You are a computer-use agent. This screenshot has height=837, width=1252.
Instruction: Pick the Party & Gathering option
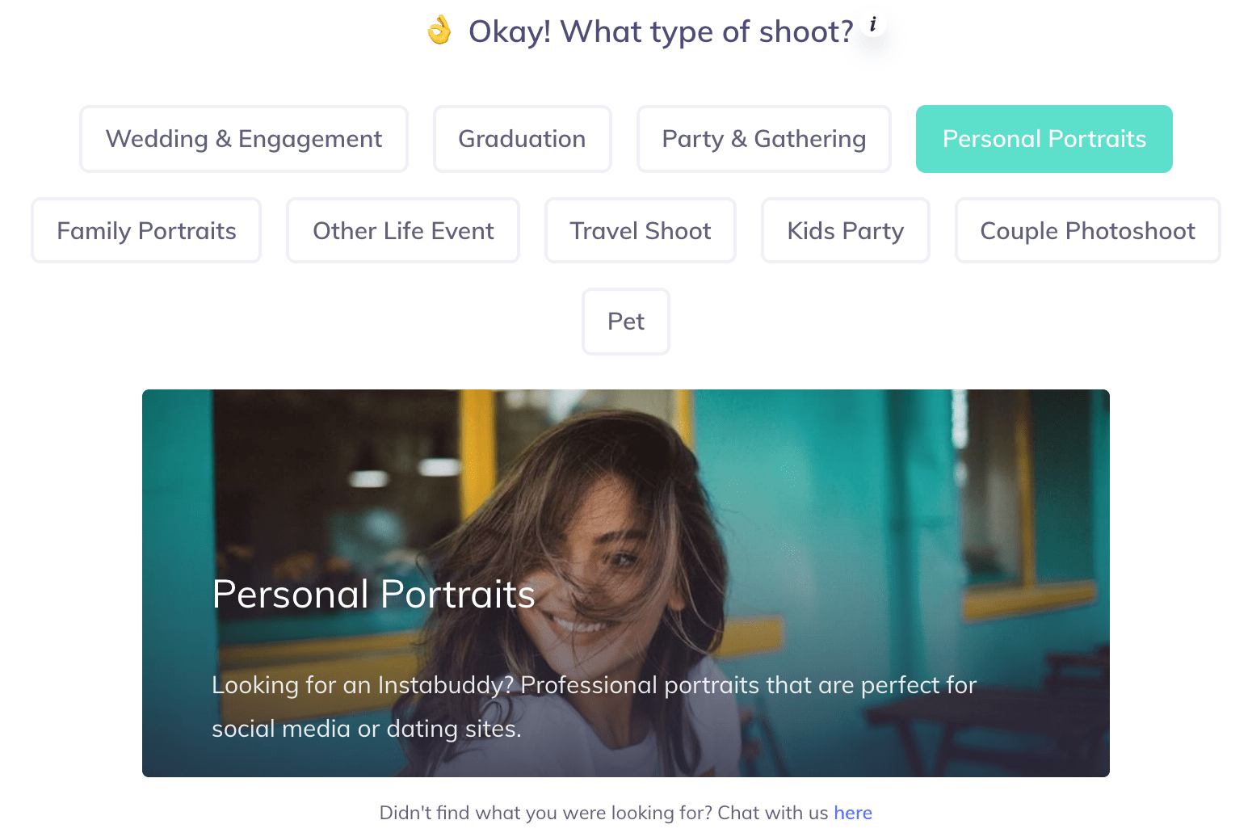coord(763,139)
